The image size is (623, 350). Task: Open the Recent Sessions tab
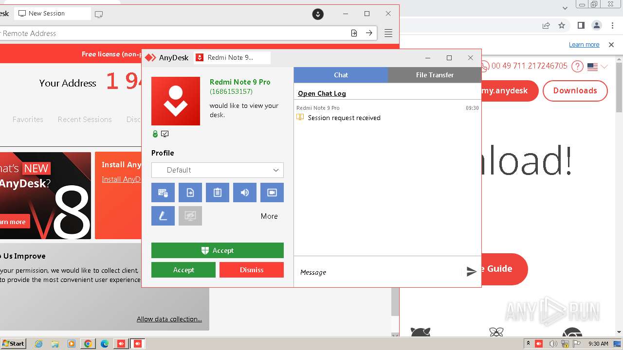(85, 120)
